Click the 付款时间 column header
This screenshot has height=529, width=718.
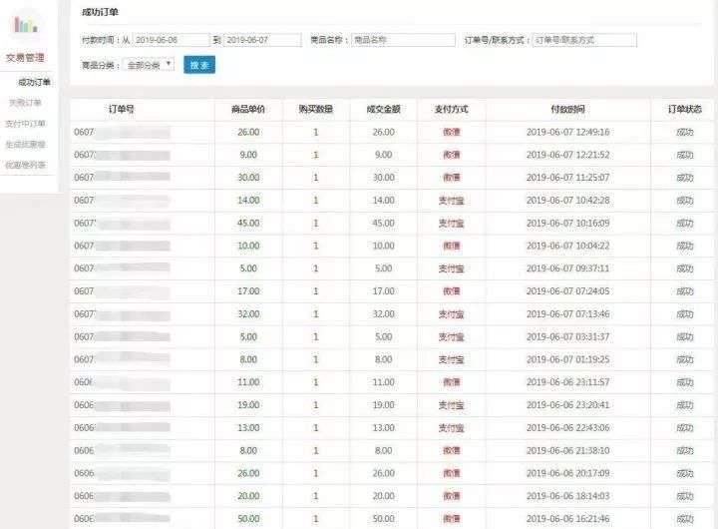coord(567,109)
